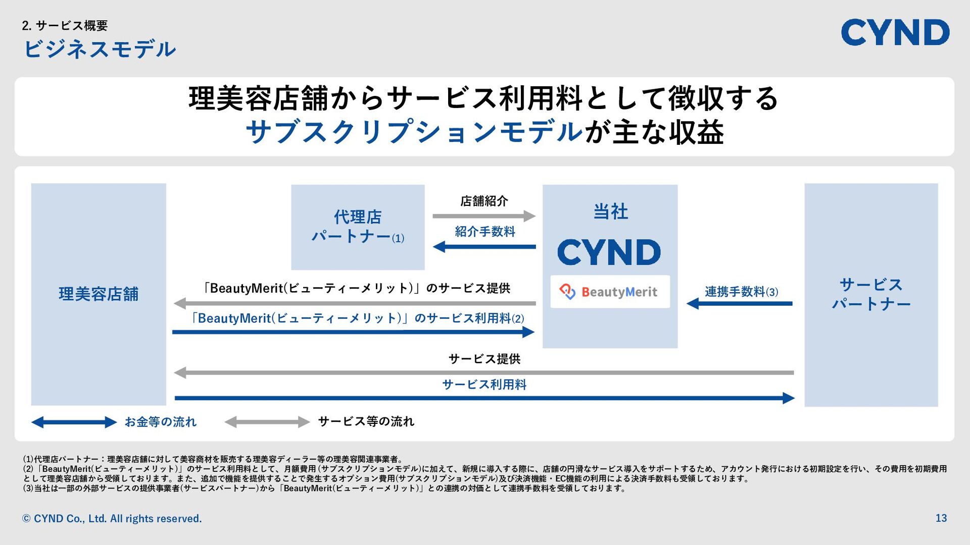Click the large CYND logo inside 当社 box
Screen dimensions: 970x545
609,252
